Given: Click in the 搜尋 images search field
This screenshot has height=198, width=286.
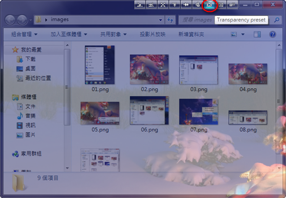Looking at the screenshot, I should pyautogui.click(x=197, y=20).
